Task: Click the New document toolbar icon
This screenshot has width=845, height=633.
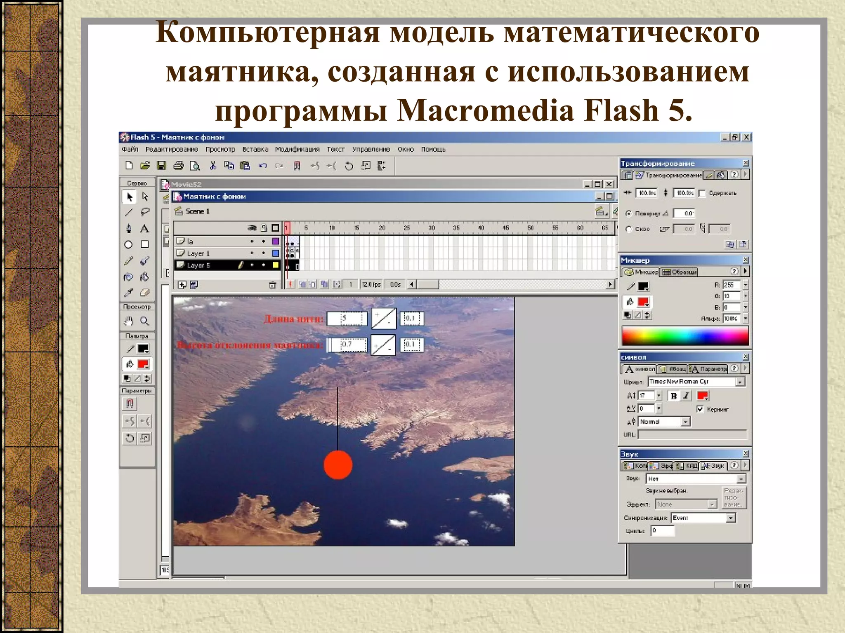Action: pos(129,166)
